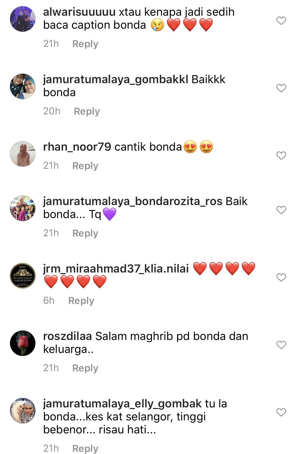This screenshot has height=454, width=304.
Task: Open jamuratumalaya_elly_gombak username link
Action: point(122,404)
